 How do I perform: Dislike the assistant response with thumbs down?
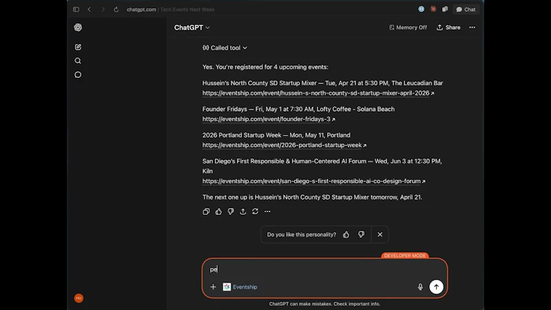click(x=231, y=211)
